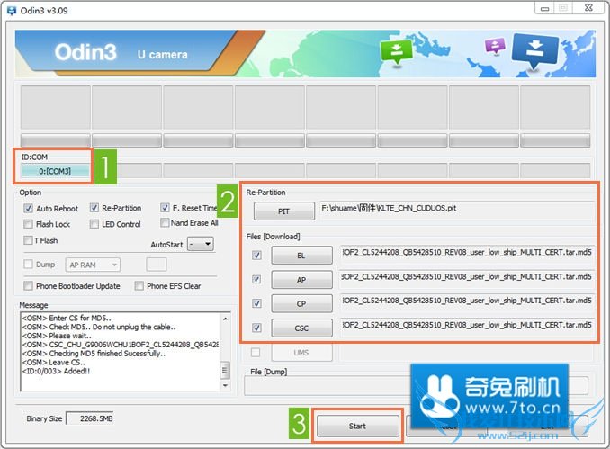Viewport: 610px width, 449px height.
Task: Click the CSC file button
Action: point(302,328)
